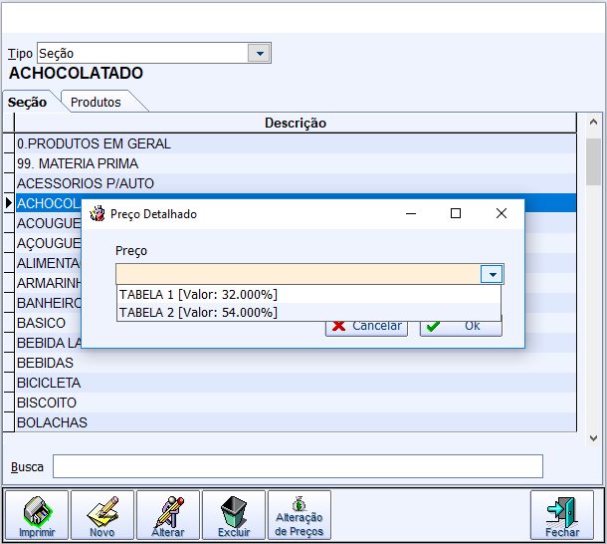Click the Imprimir printer icon button
The height and width of the screenshot is (544, 607).
pos(37,515)
